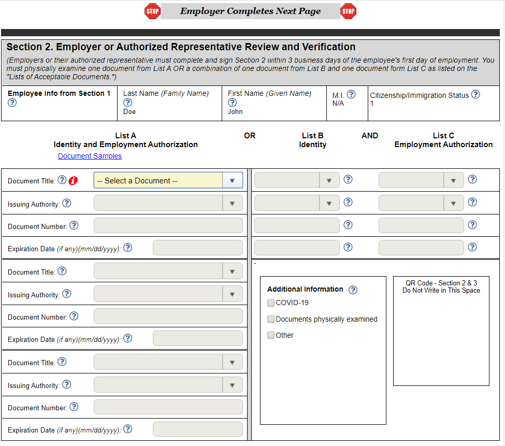Click the left STOP sign icon
Image resolution: width=505 pixels, height=446 pixels.
(x=152, y=11)
